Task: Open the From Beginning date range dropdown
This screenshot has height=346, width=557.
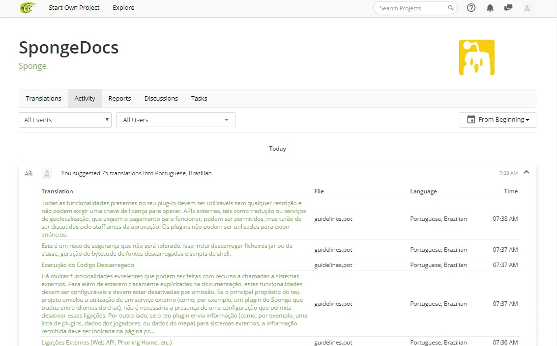Action: pos(498,120)
